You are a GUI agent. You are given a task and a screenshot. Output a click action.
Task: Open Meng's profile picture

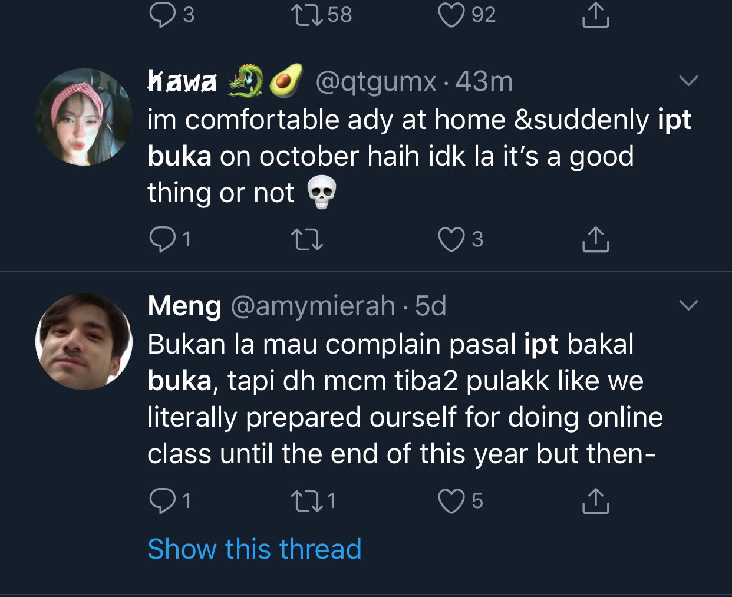click(84, 341)
